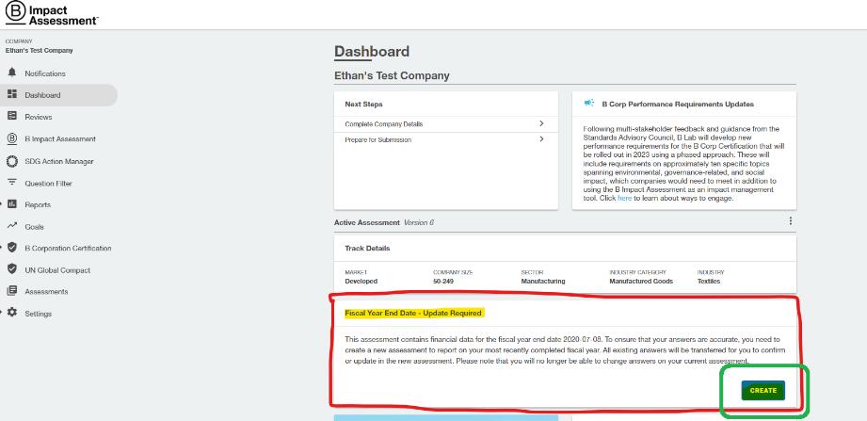
Task: Click the Goals trend line icon
Action: tap(12, 226)
